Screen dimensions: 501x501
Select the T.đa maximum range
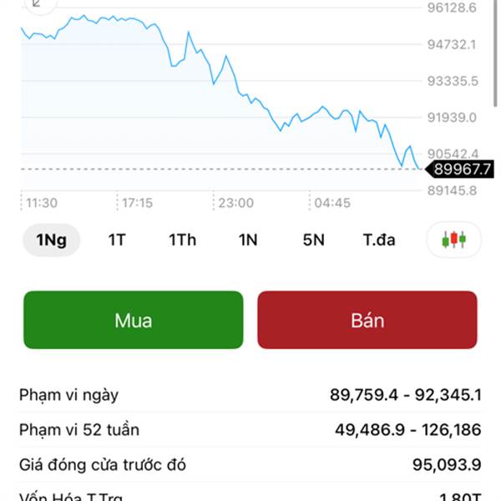[379, 240]
